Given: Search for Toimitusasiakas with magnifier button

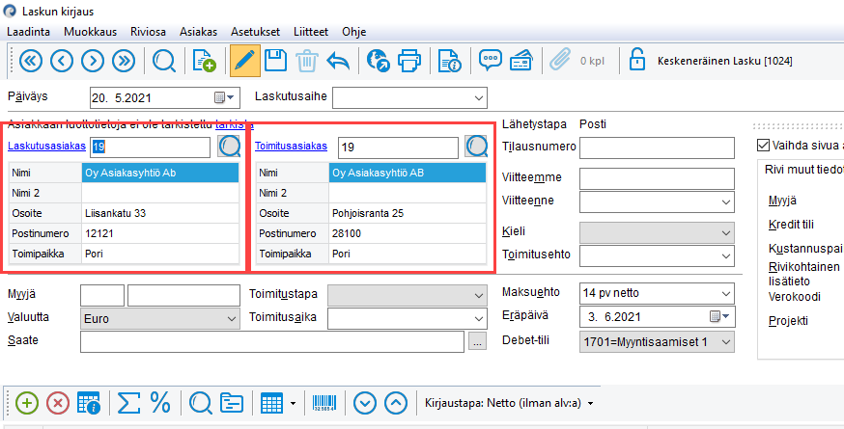Looking at the screenshot, I should (476, 147).
